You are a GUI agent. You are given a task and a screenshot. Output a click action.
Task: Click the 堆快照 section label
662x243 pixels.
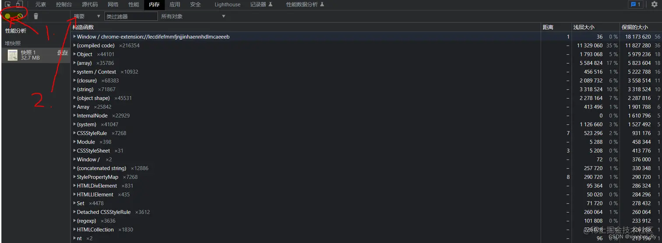coord(13,43)
